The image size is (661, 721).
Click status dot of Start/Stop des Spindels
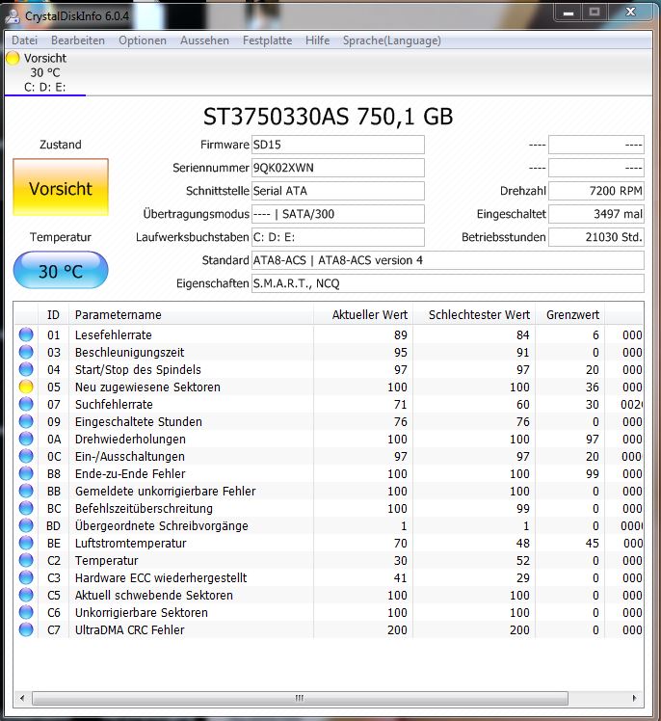pyautogui.click(x=26, y=370)
